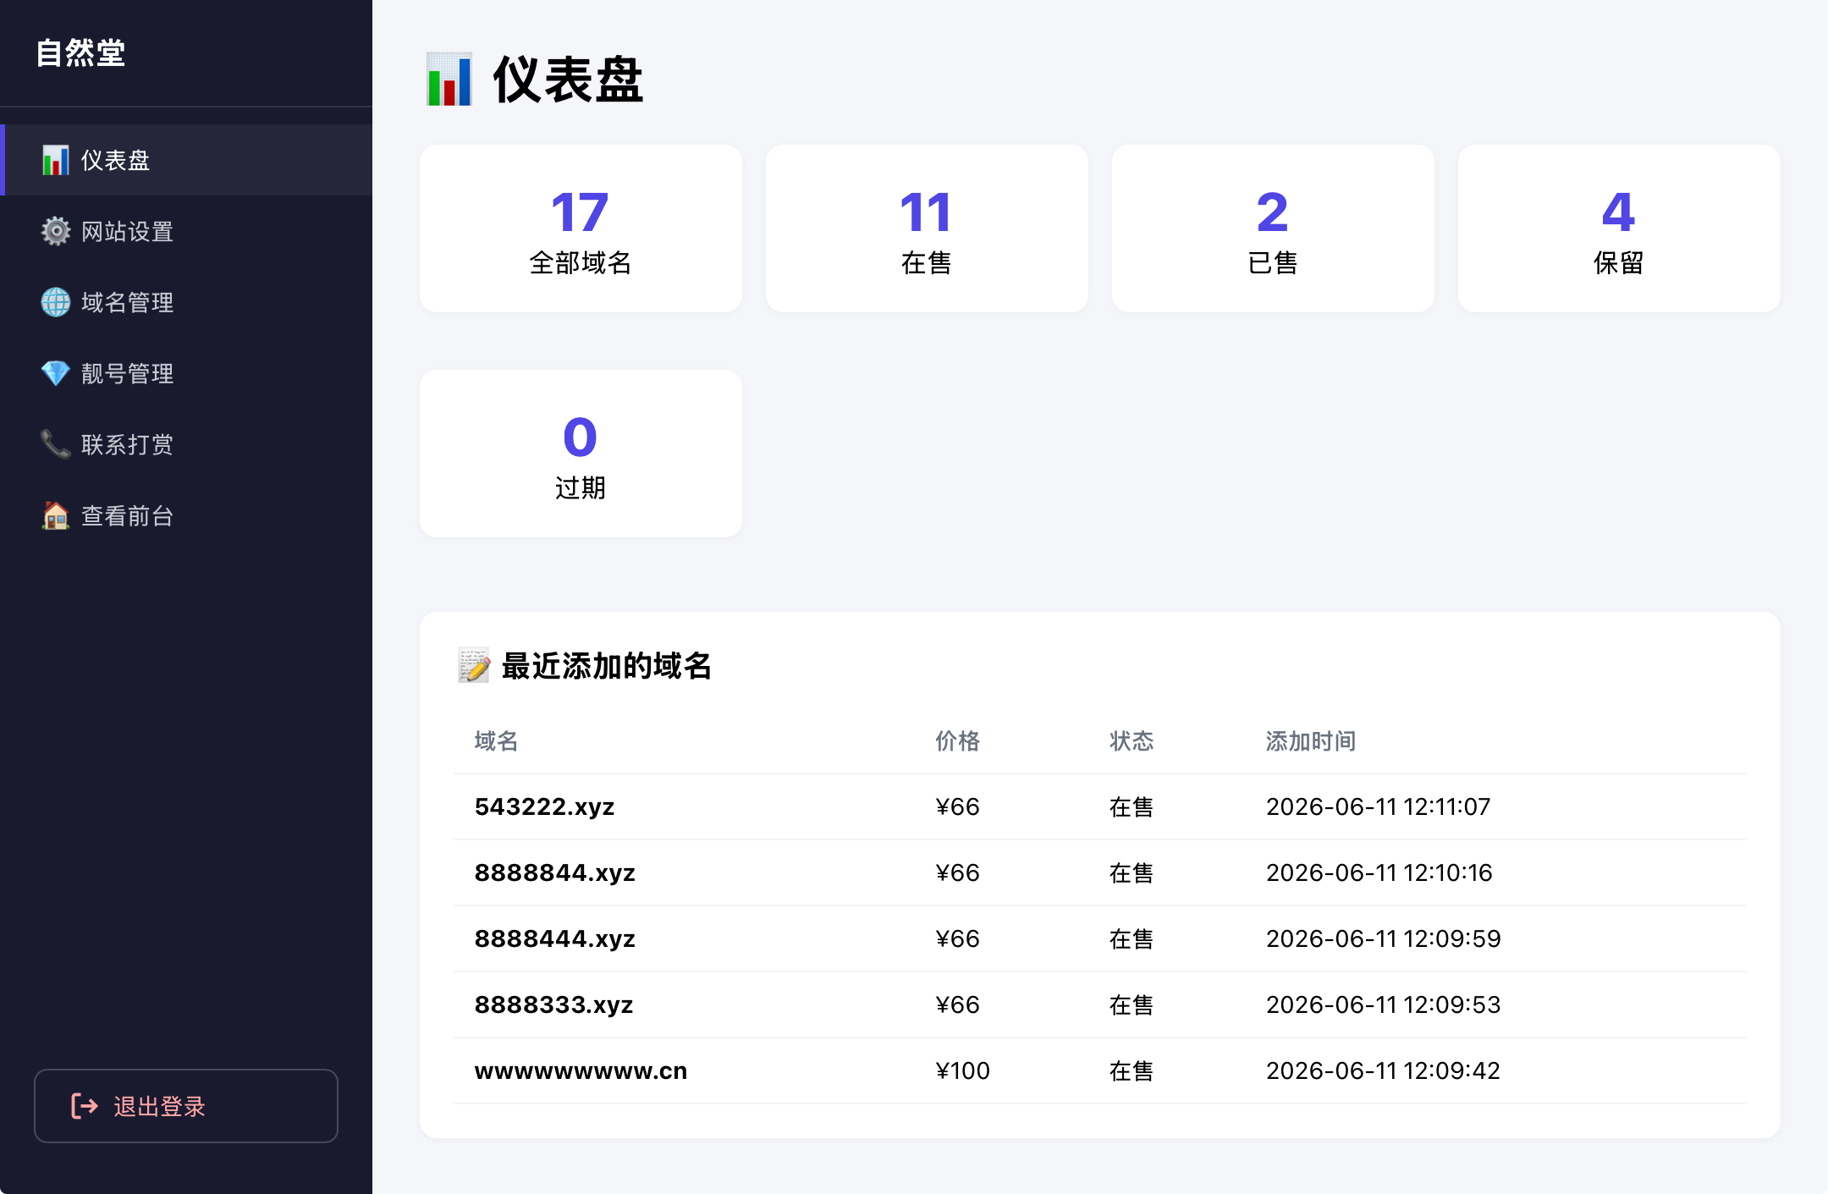Click the 在售 status of 8888844.xyz
The width and height of the screenshot is (1828, 1194).
point(1131,873)
